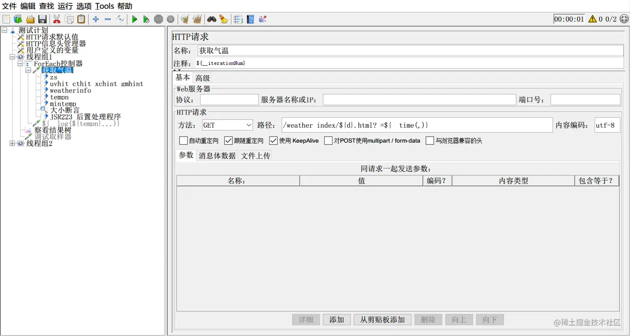This screenshot has width=630, height=336.
Task: Save the test plan via toolbar icon
Action: click(x=42, y=19)
